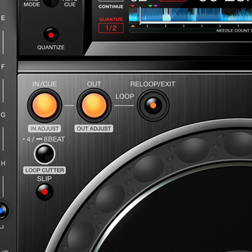The image size is (252, 252).
Task: Click the RELOOP/EXIT label text
Action: tap(153, 84)
